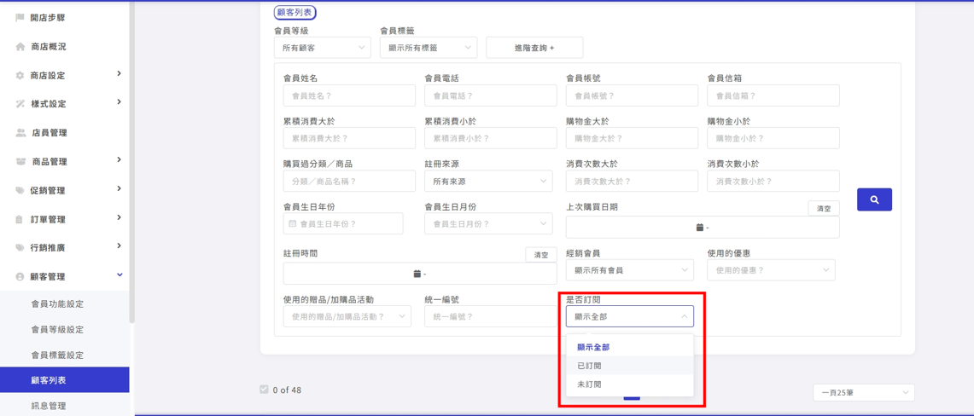Click the 上次購買日期 date range field
974x416 pixels.
(x=703, y=228)
